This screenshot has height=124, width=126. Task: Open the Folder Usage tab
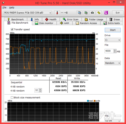94,19
